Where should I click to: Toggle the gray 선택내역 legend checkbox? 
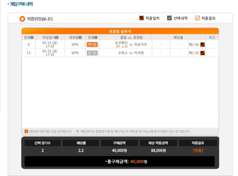click(169, 18)
